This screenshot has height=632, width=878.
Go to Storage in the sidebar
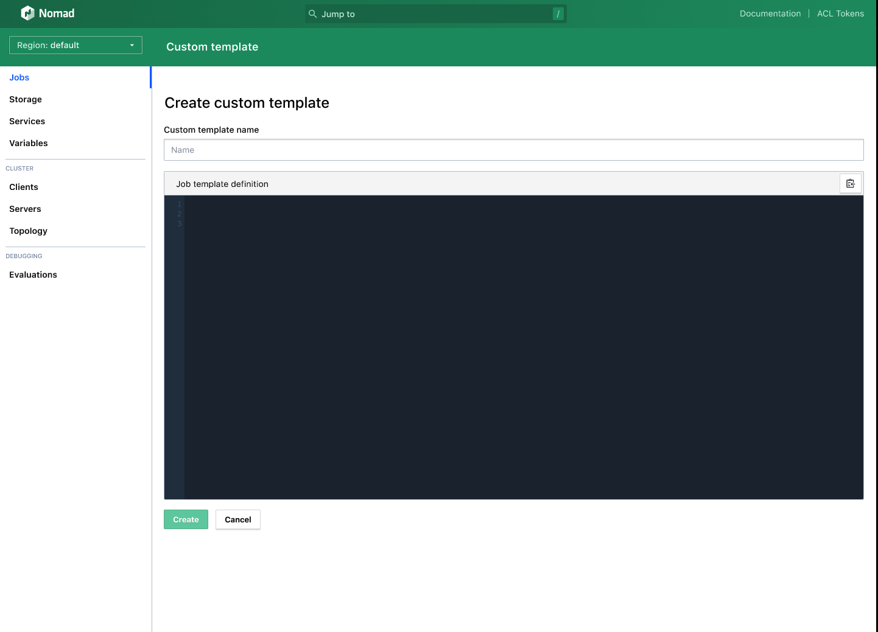26,99
